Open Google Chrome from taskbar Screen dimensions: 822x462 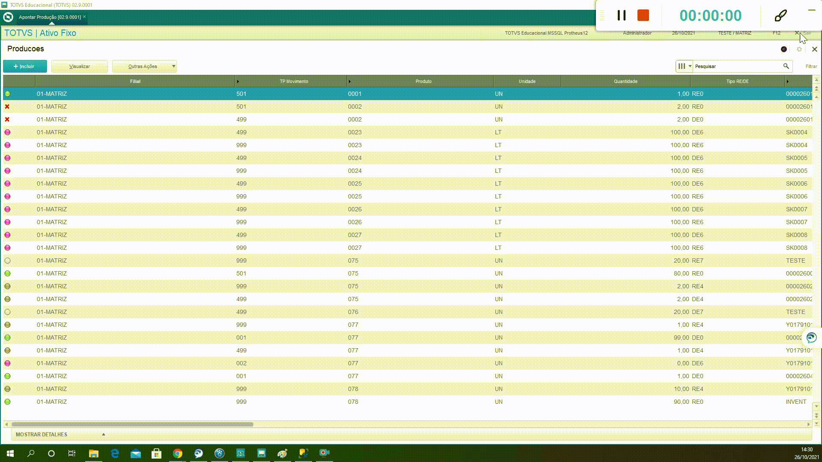(177, 453)
